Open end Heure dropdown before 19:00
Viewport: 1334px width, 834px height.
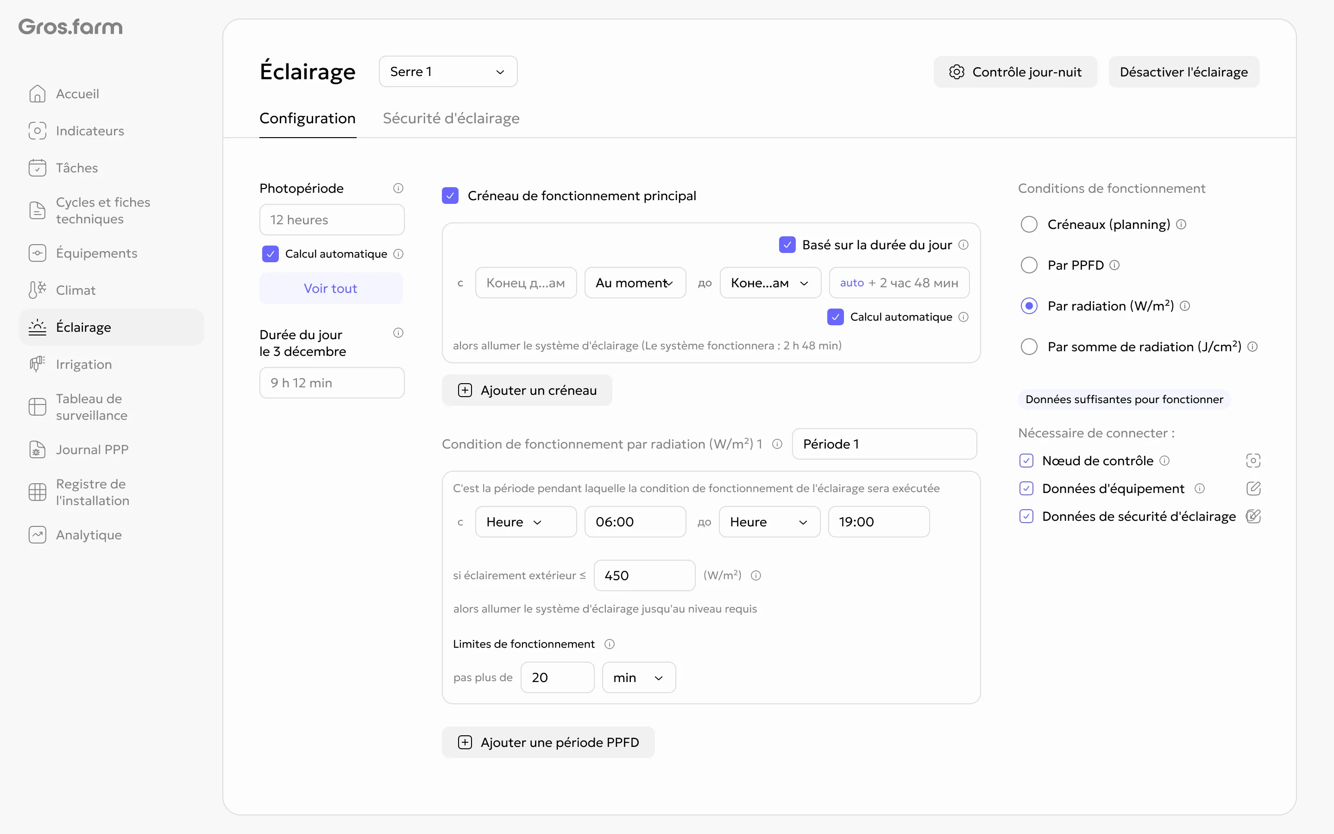(769, 522)
